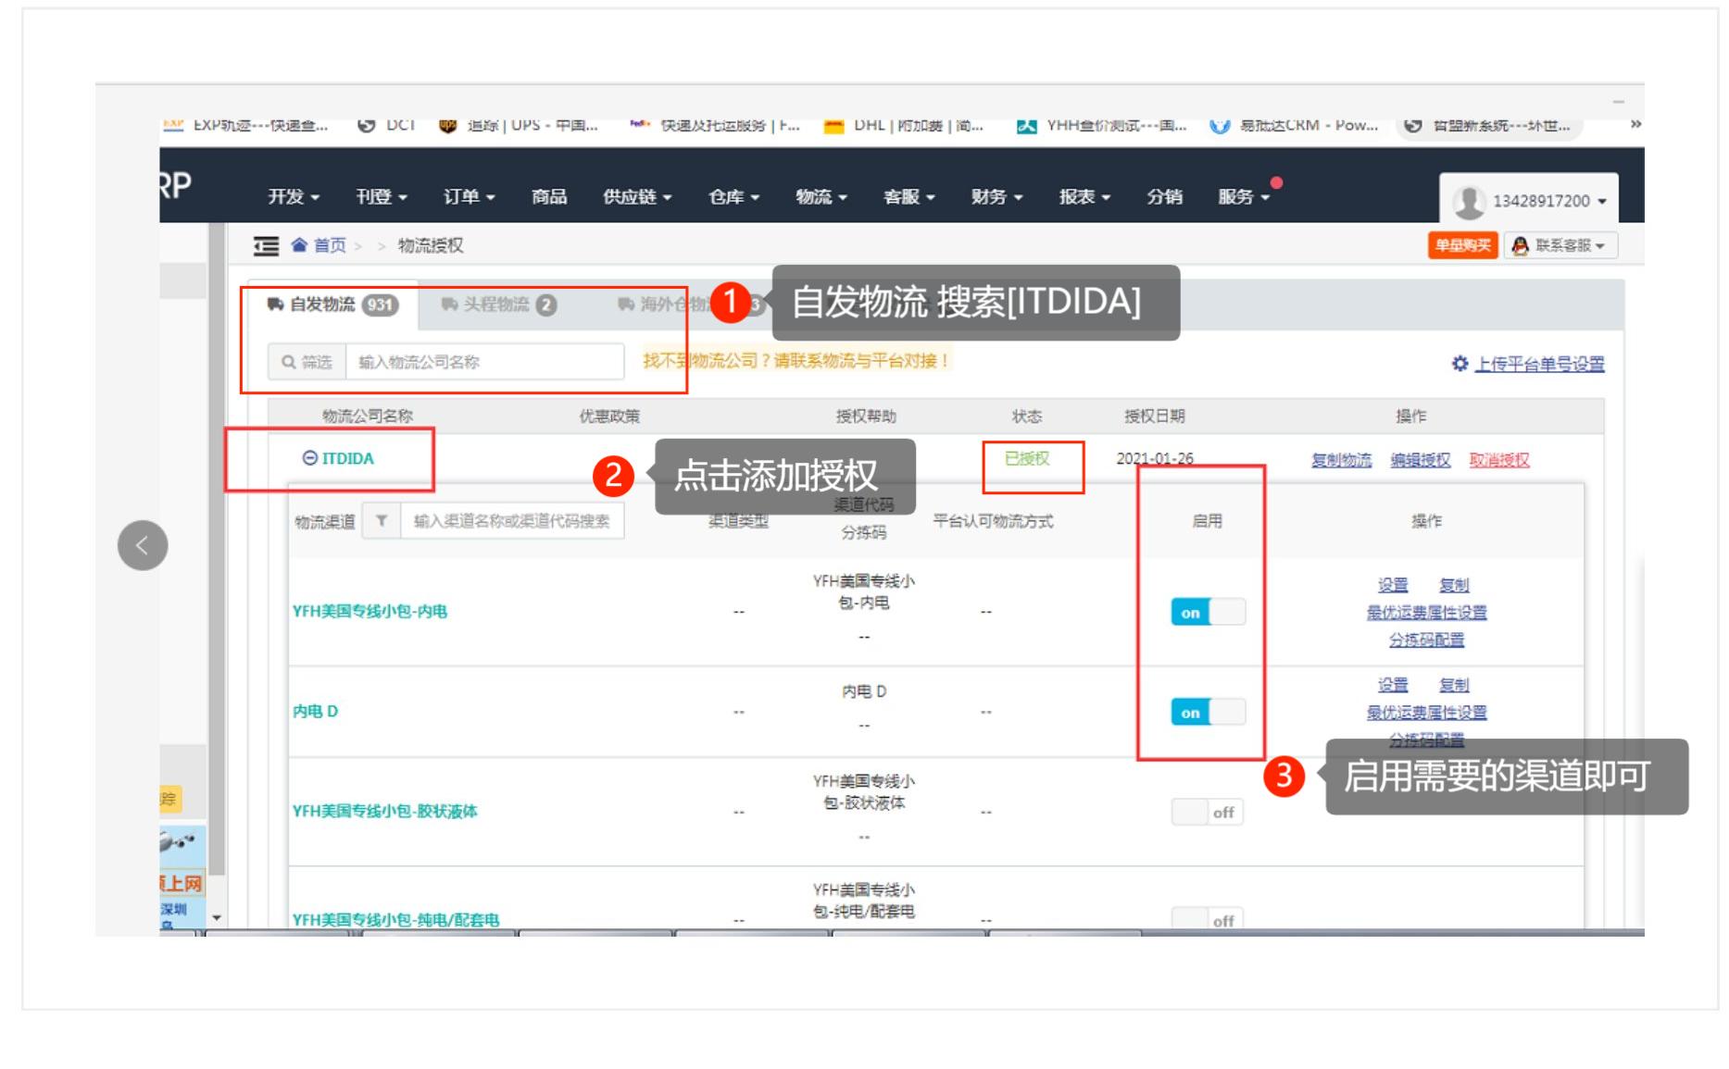Open 最优运费属性设置 for YFH美国专线小包-内电

[1426, 613]
